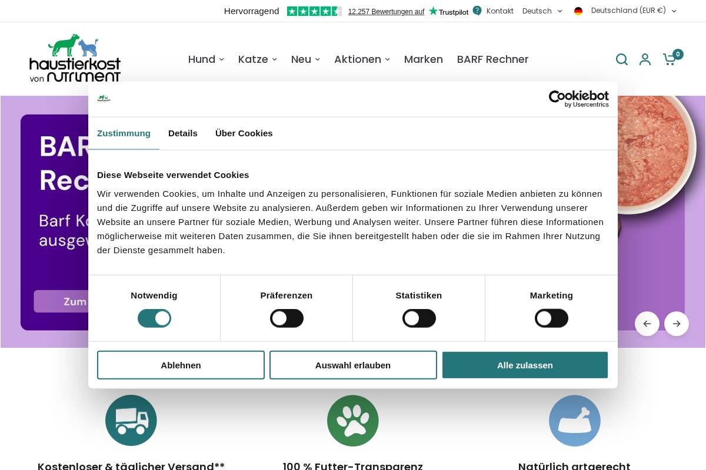The height and width of the screenshot is (470, 706).
Task: Click the haustierkost von Nutriment logo
Action: tap(75, 58)
